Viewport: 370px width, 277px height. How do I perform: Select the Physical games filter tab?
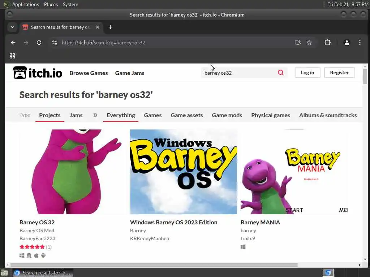(x=270, y=115)
